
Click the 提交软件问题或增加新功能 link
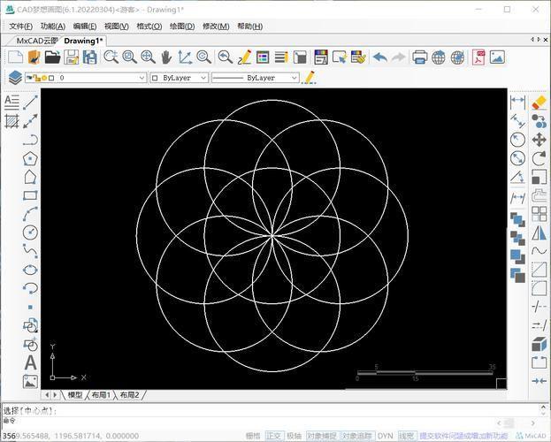click(463, 436)
